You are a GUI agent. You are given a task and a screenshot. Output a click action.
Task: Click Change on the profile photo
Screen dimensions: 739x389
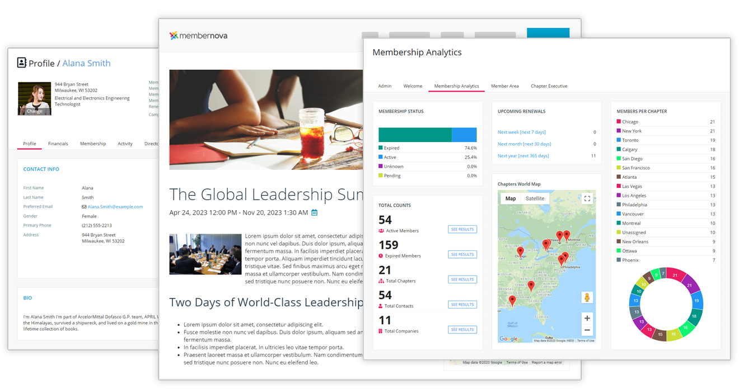(x=34, y=111)
